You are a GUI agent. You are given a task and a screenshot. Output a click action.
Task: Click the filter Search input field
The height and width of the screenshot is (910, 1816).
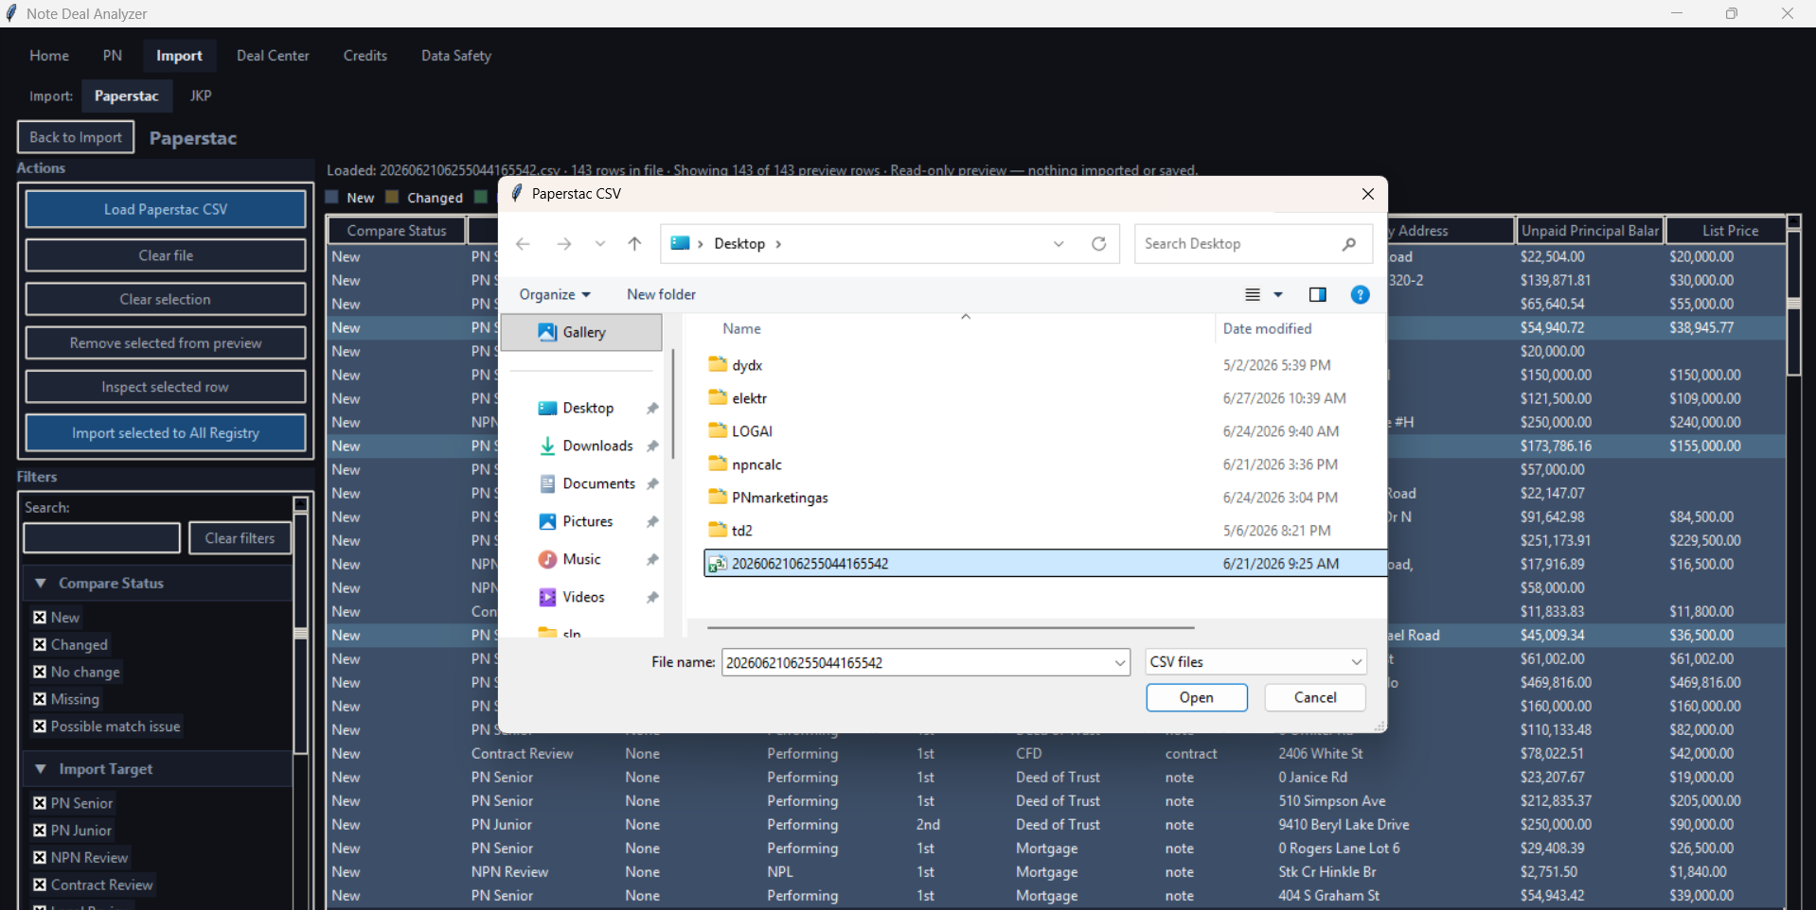(x=101, y=538)
